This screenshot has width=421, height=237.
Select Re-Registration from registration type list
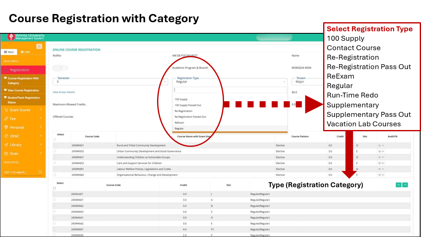point(183,111)
